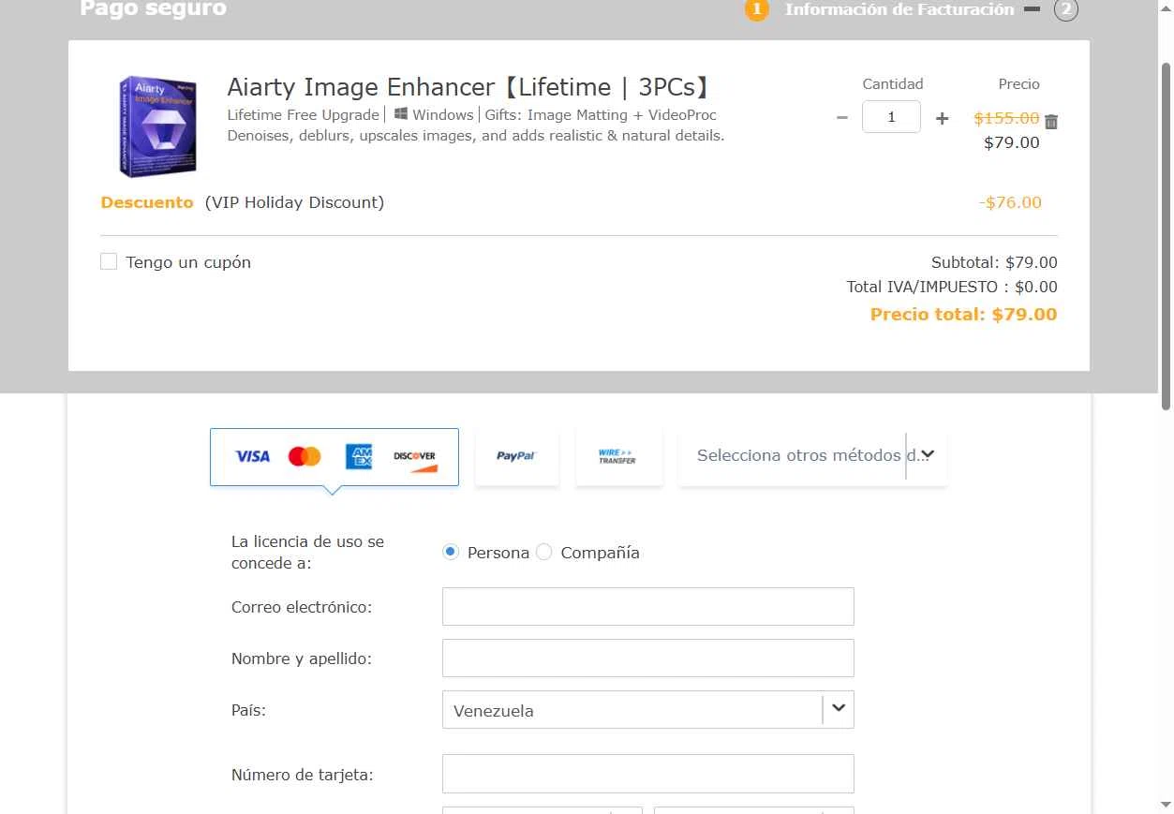1174x814 pixels.
Task: Click the American Express logo
Action: [359, 456]
